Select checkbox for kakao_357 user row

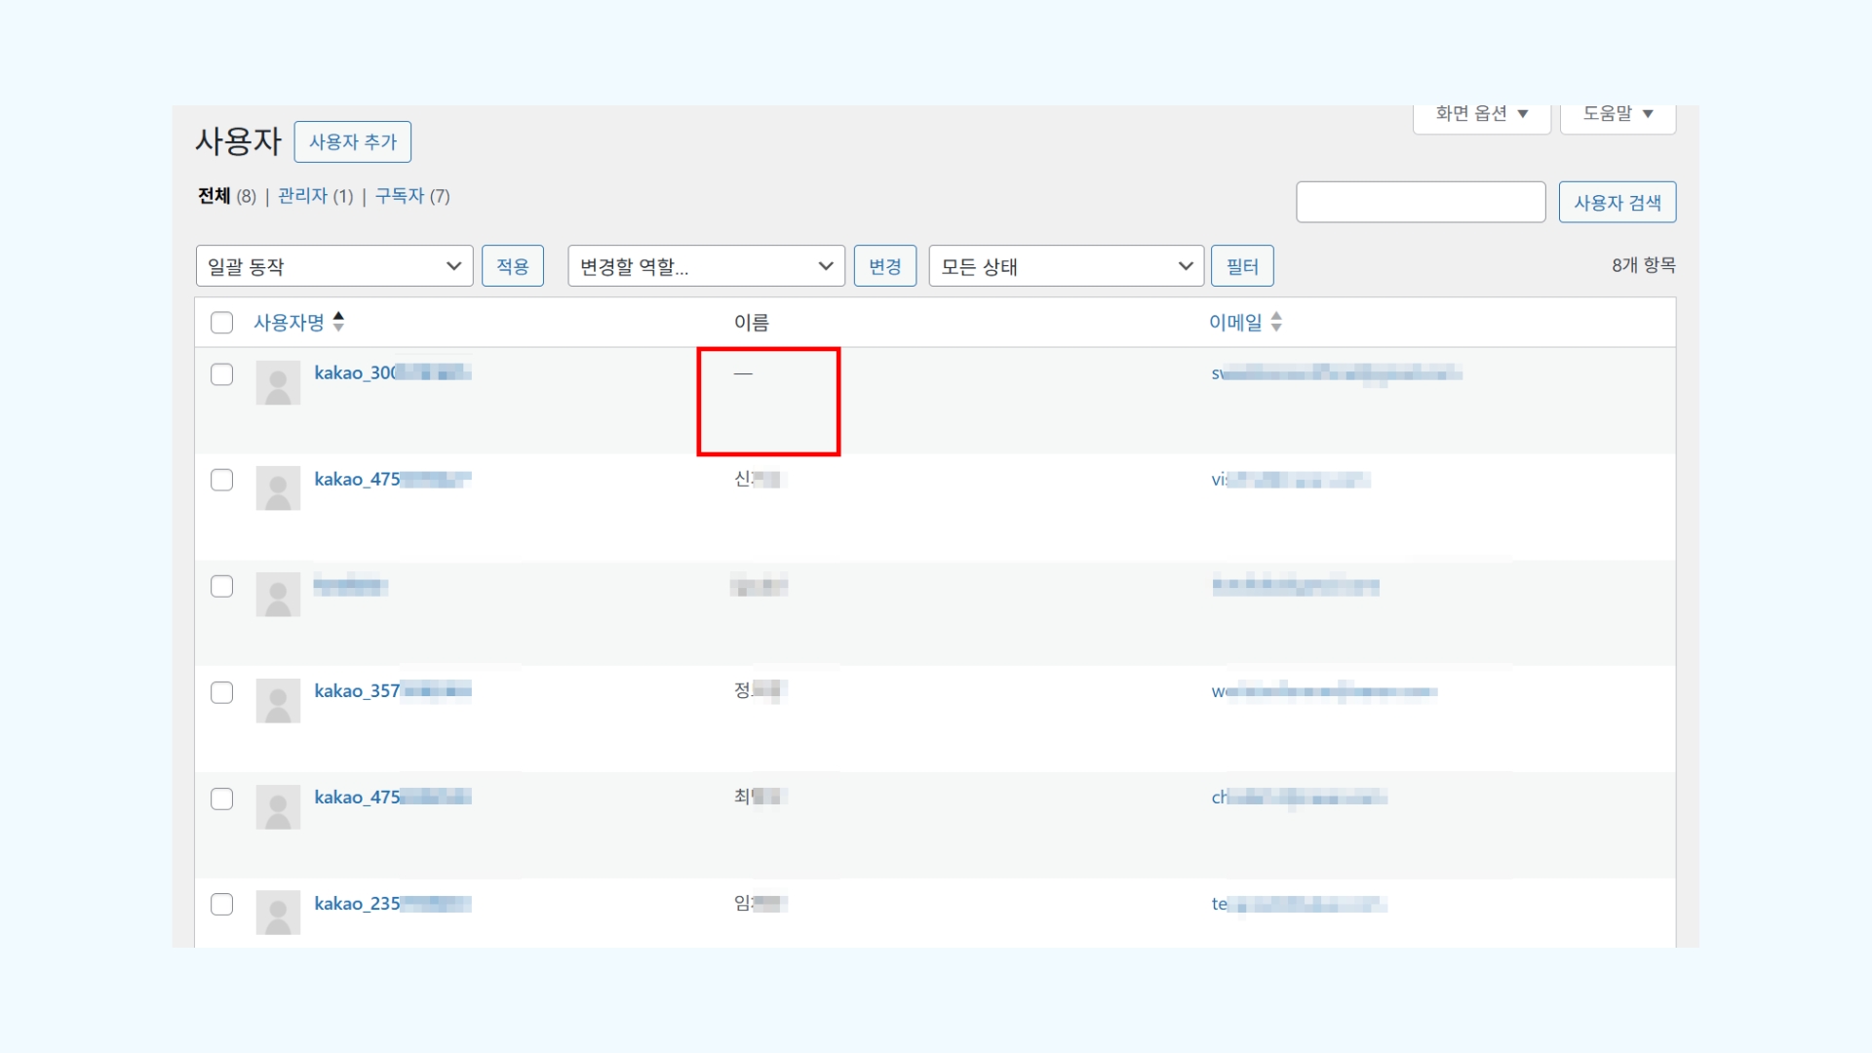tap(222, 692)
